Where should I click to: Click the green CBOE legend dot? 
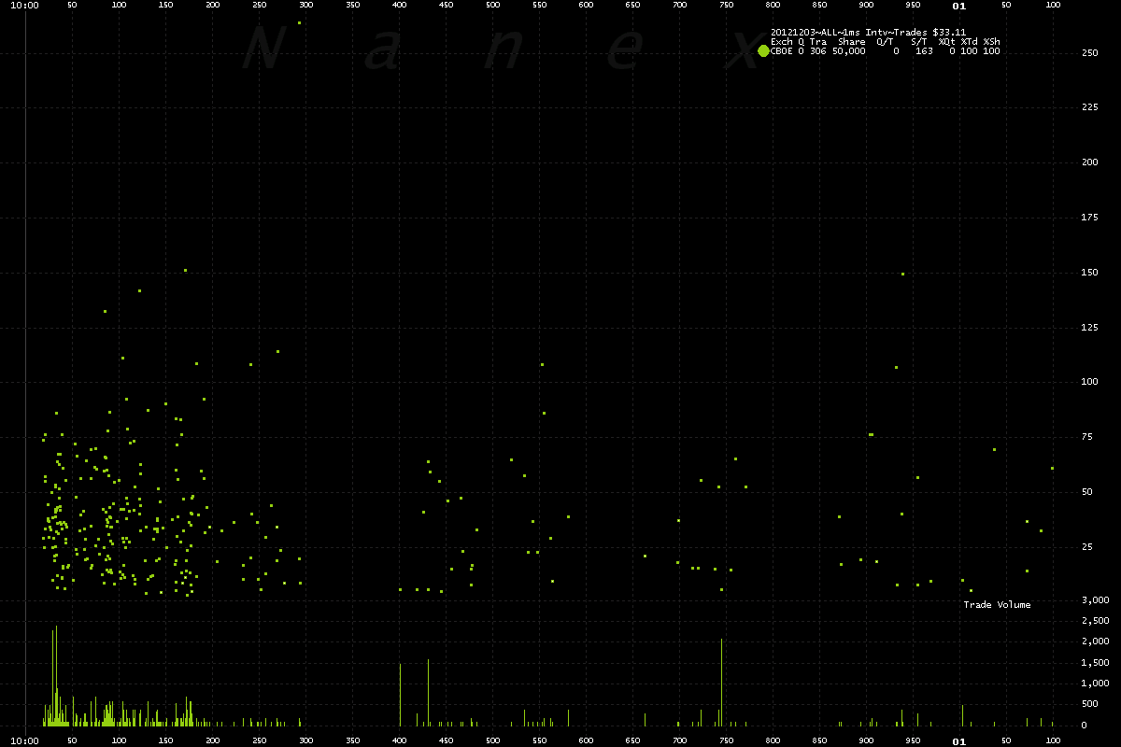(x=763, y=51)
